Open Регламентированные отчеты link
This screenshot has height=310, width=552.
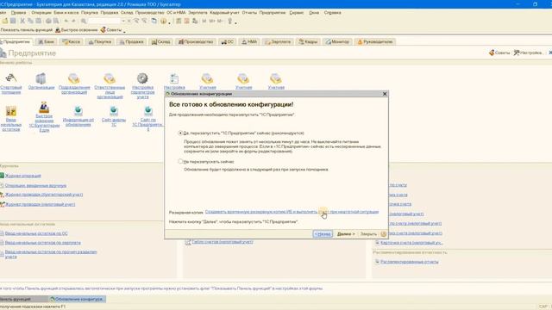tap(409, 262)
